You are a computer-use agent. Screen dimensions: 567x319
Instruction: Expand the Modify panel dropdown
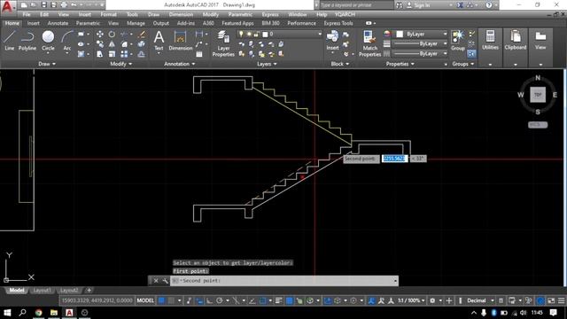tap(120, 64)
